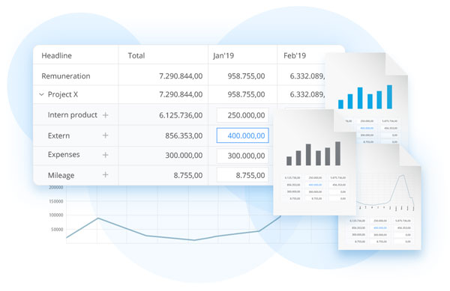Edit the Jan'19 Expenses field 300.000,00
The width and height of the screenshot is (450, 291).
tap(242, 156)
